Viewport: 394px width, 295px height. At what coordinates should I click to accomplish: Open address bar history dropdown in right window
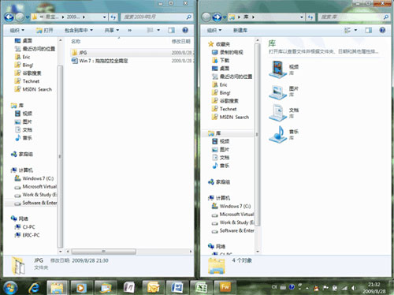click(302, 17)
